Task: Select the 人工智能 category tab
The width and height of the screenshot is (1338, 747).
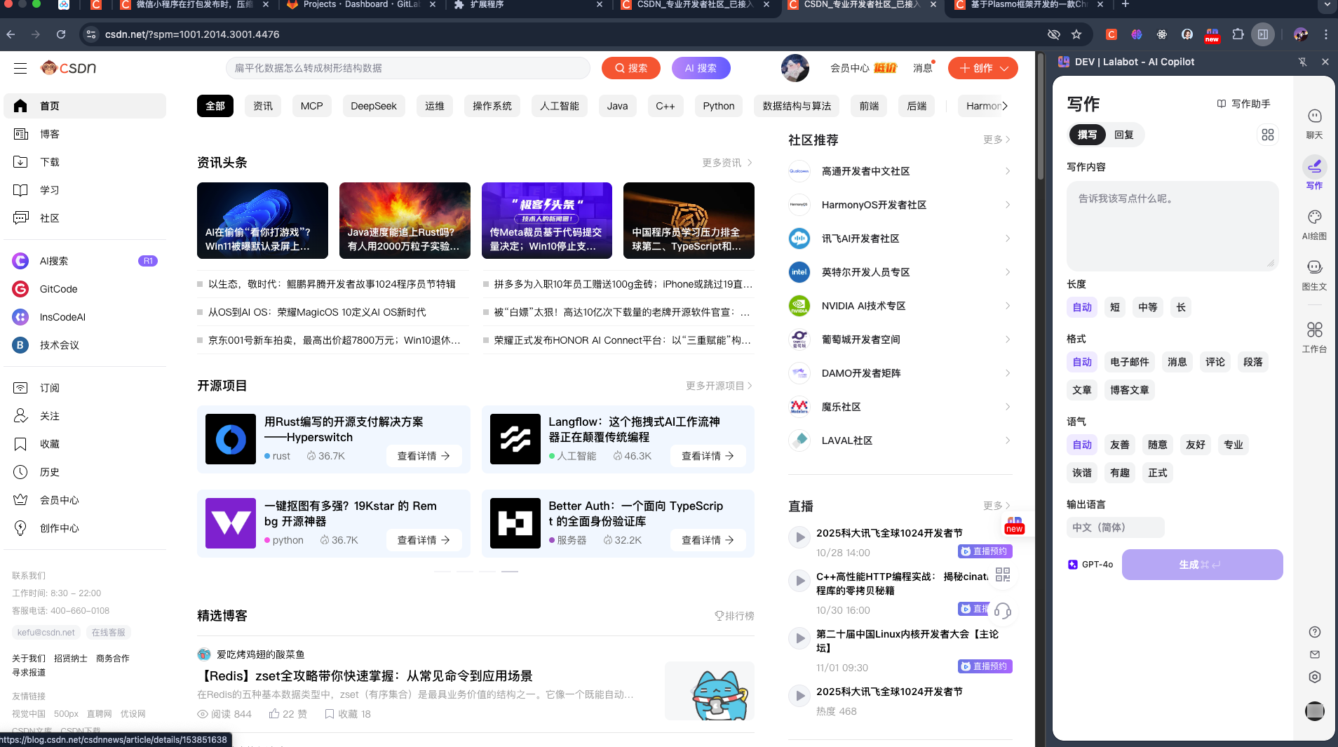Action: pos(559,105)
